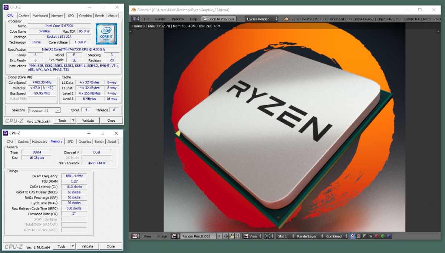The width and height of the screenshot is (445, 253).
Task: Open the Processor #1 selection dropdown
Action: 44,110
